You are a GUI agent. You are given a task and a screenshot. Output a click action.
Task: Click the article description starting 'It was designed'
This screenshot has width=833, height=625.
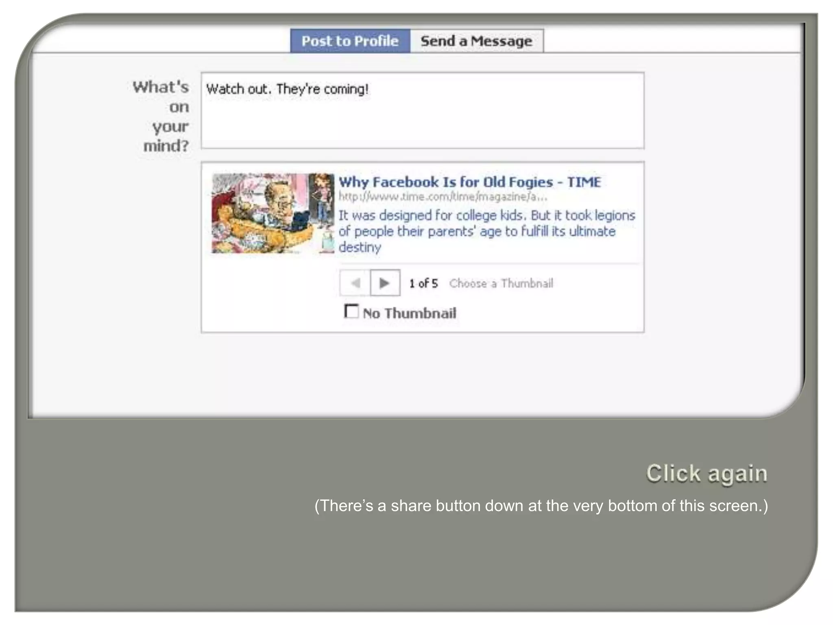(486, 231)
